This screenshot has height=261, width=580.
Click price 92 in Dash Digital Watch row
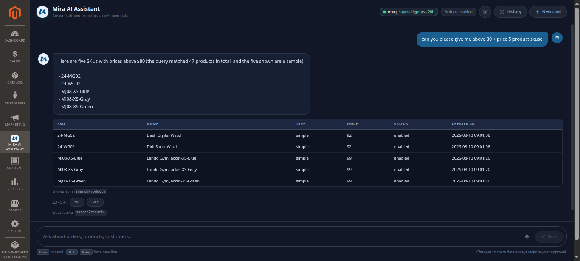[349, 135]
